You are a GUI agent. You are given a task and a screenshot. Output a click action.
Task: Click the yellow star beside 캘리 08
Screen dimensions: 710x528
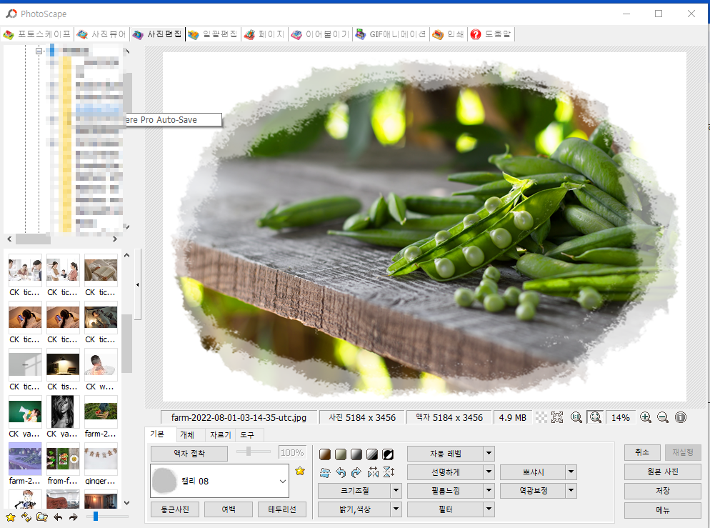click(x=300, y=472)
